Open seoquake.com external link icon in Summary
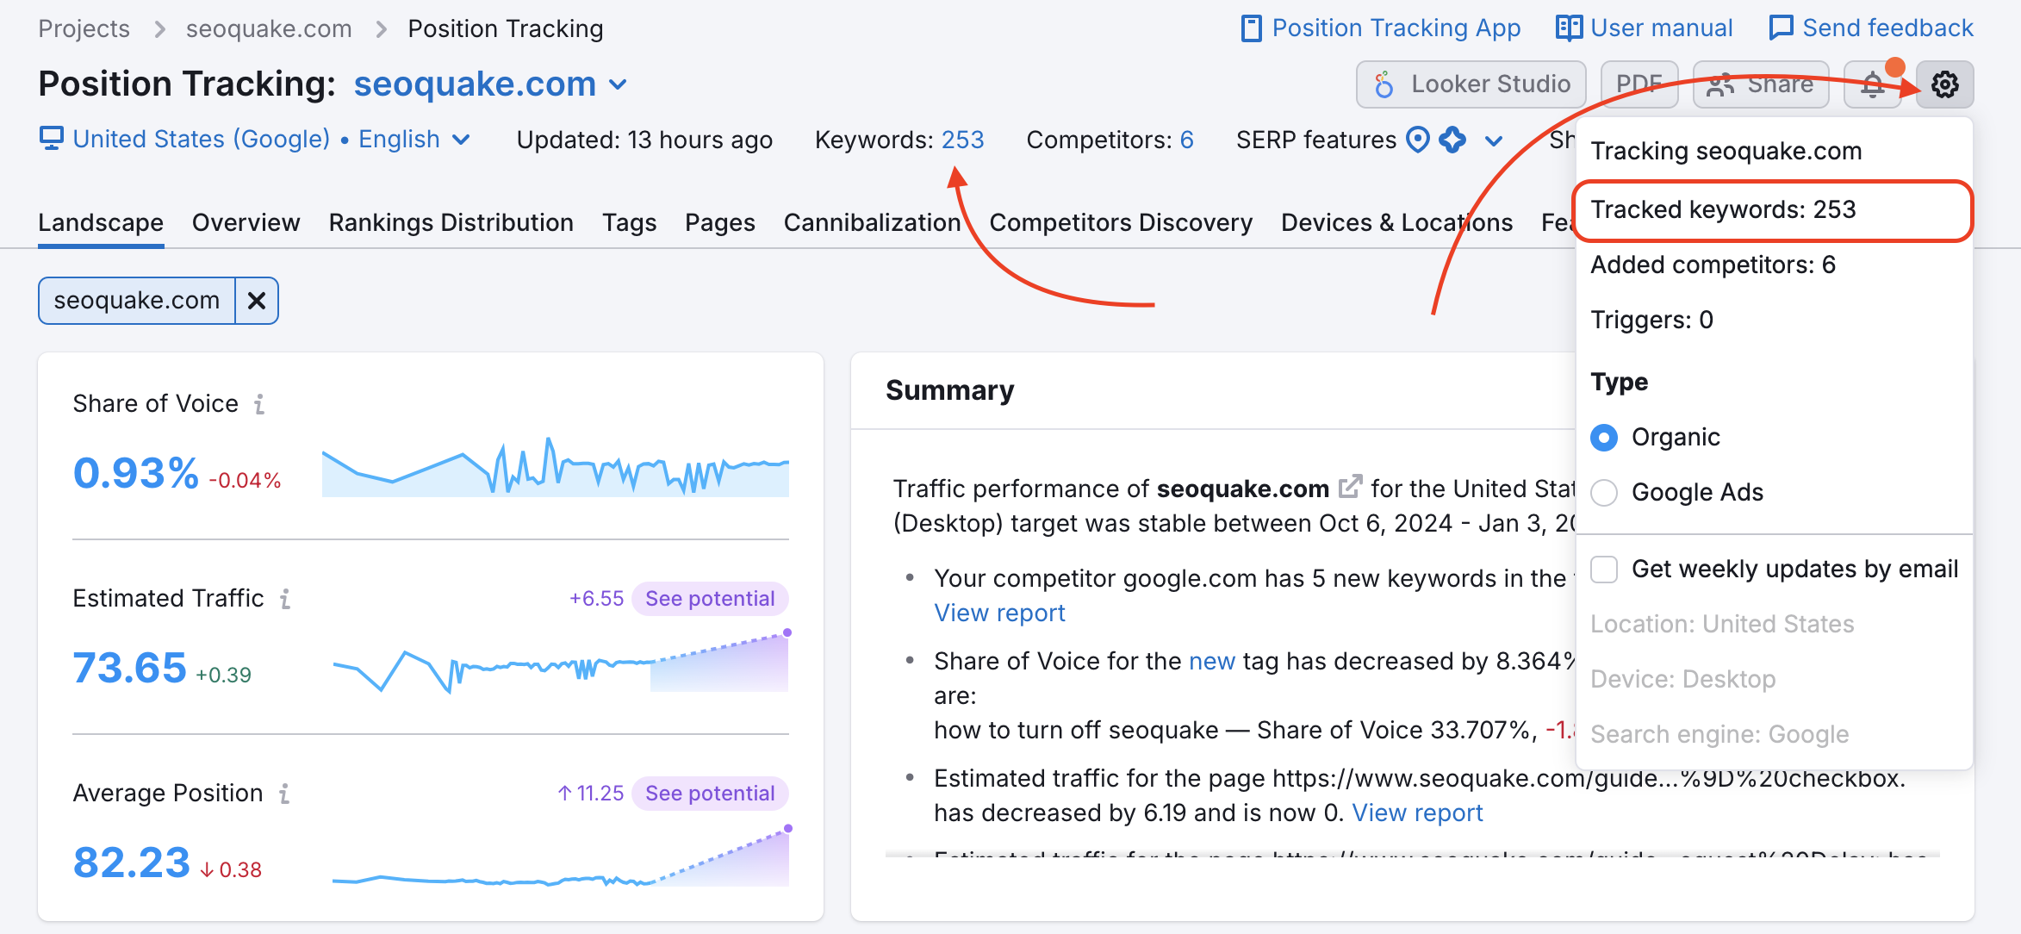2021x934 pixels. pos(1350,487)
